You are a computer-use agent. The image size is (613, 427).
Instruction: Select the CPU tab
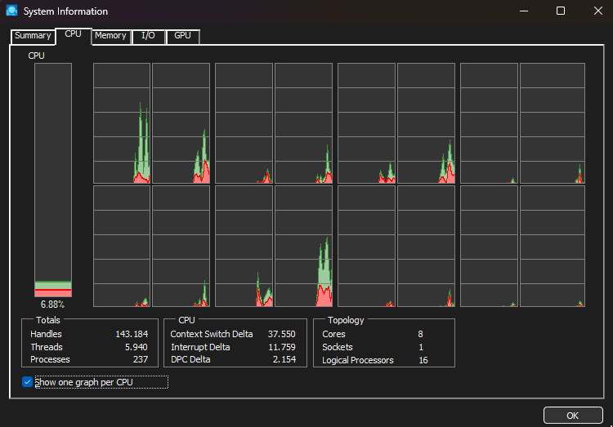click(73, 34)
